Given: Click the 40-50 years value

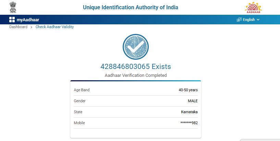Looking at the screenshot, I should 188,90.
